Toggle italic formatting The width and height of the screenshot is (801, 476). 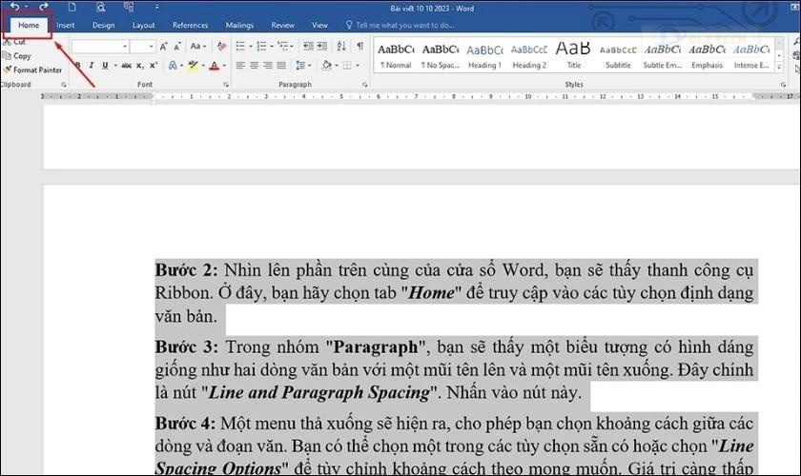point(92,66)
